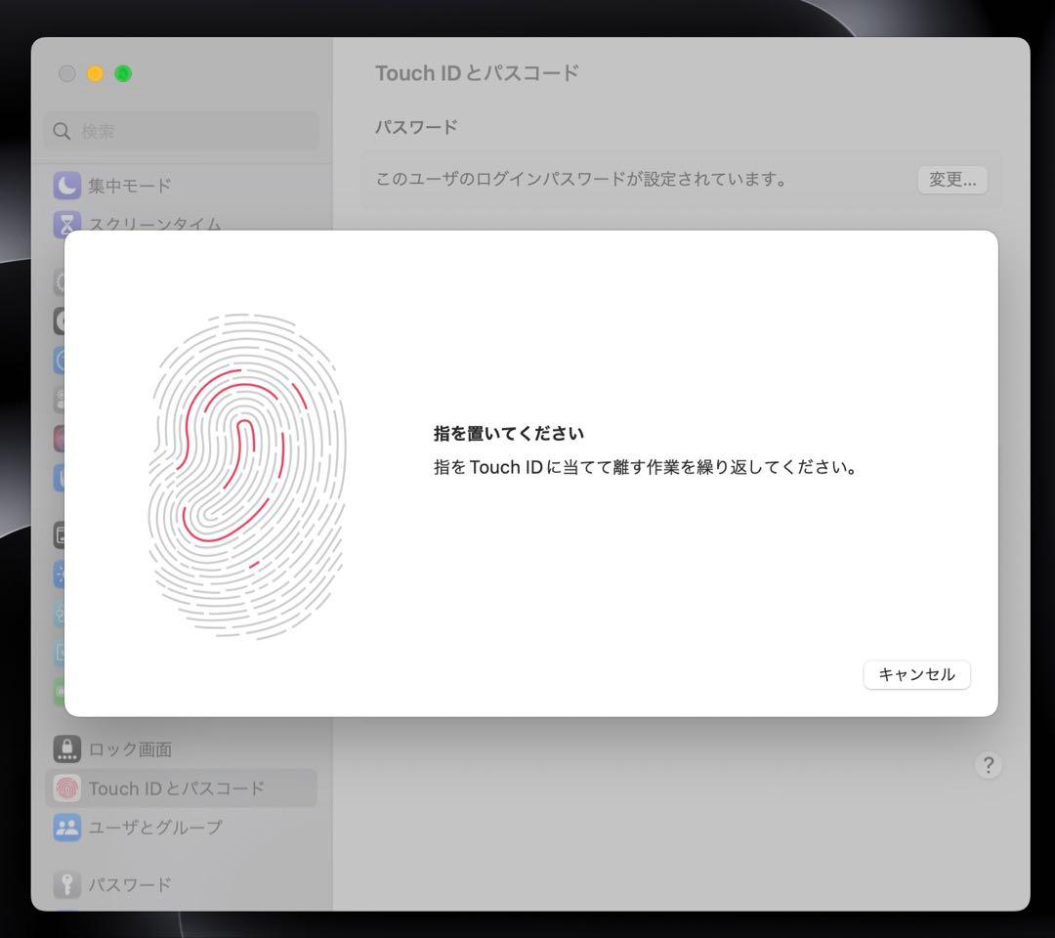This screenshot has width=1055, height=938.
Task: Select スクリーンタイム in the sidebar
Action: pyautogui.click(x=154, y=224)
